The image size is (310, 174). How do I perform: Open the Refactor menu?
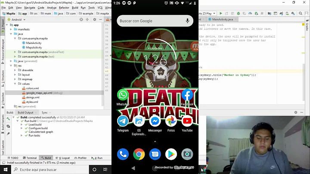(x=64, y=7)
